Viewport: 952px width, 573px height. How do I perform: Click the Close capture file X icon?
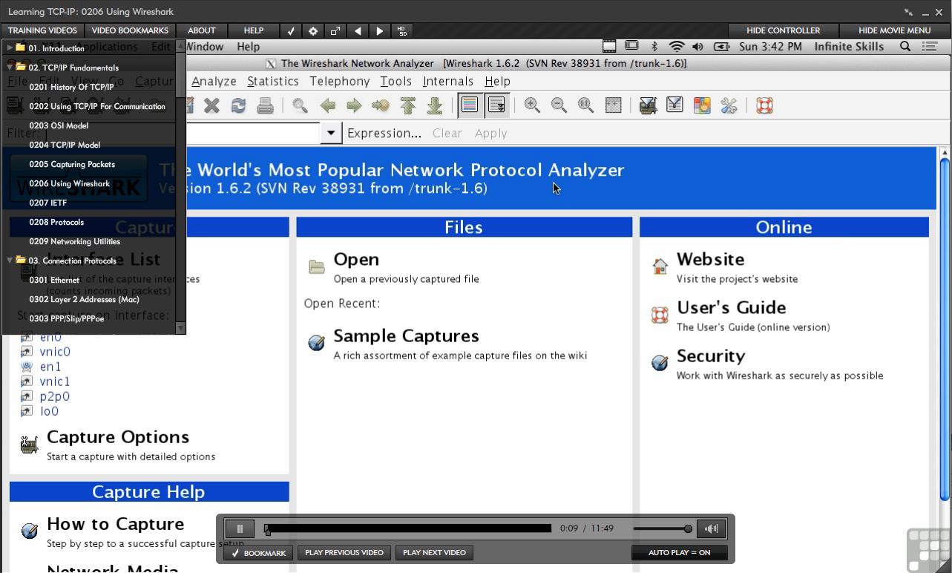[x=212, y=105]
